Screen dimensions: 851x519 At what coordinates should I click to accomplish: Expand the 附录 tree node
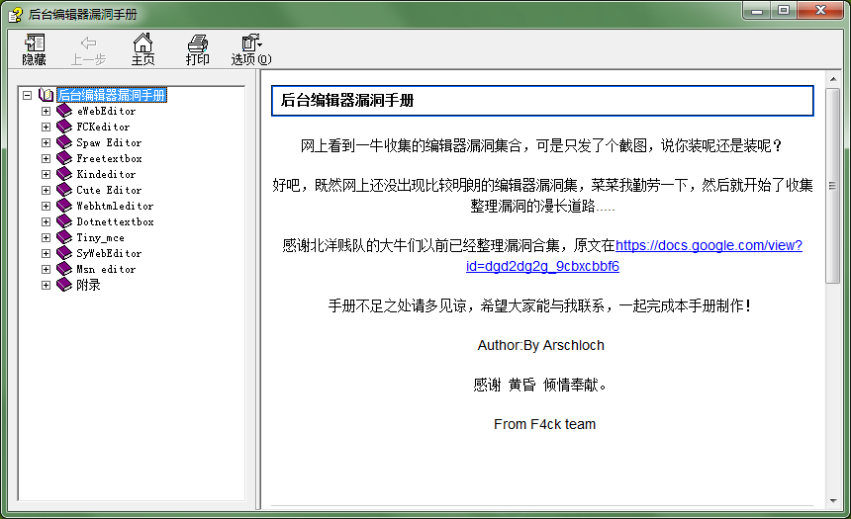(47, 286)
